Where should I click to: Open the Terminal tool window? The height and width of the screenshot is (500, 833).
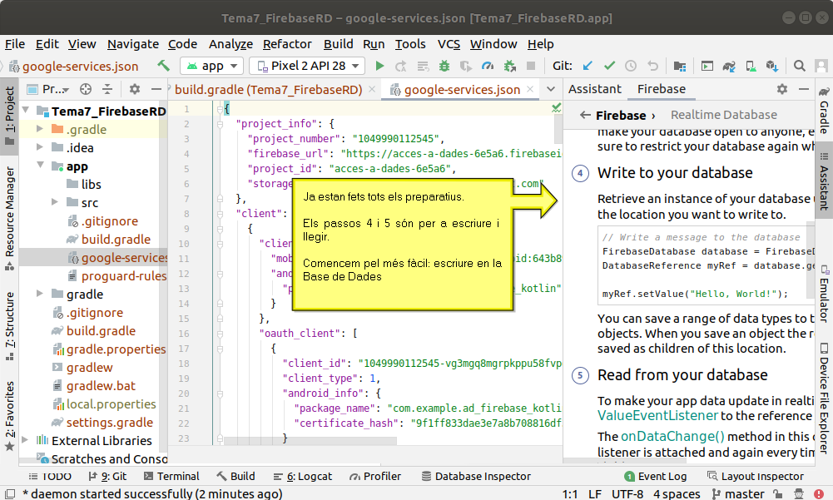(x=171, y=476)
